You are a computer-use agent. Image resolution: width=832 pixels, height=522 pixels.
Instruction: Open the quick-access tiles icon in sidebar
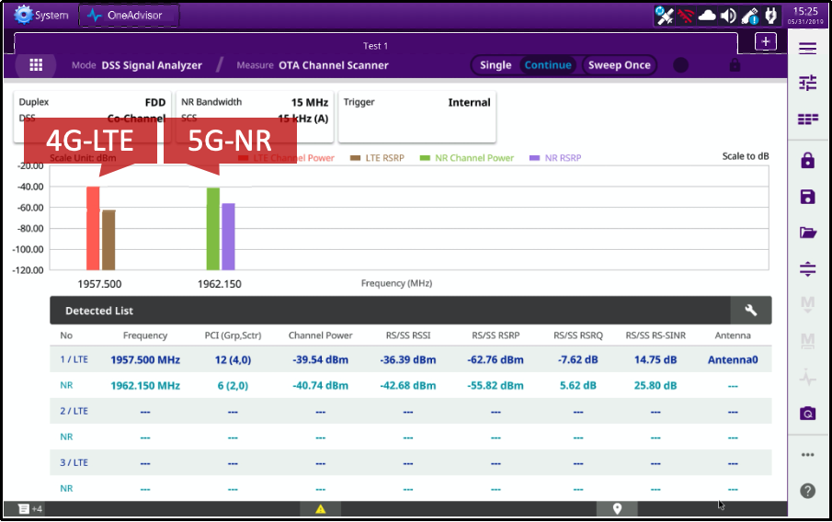click(807, 119)
